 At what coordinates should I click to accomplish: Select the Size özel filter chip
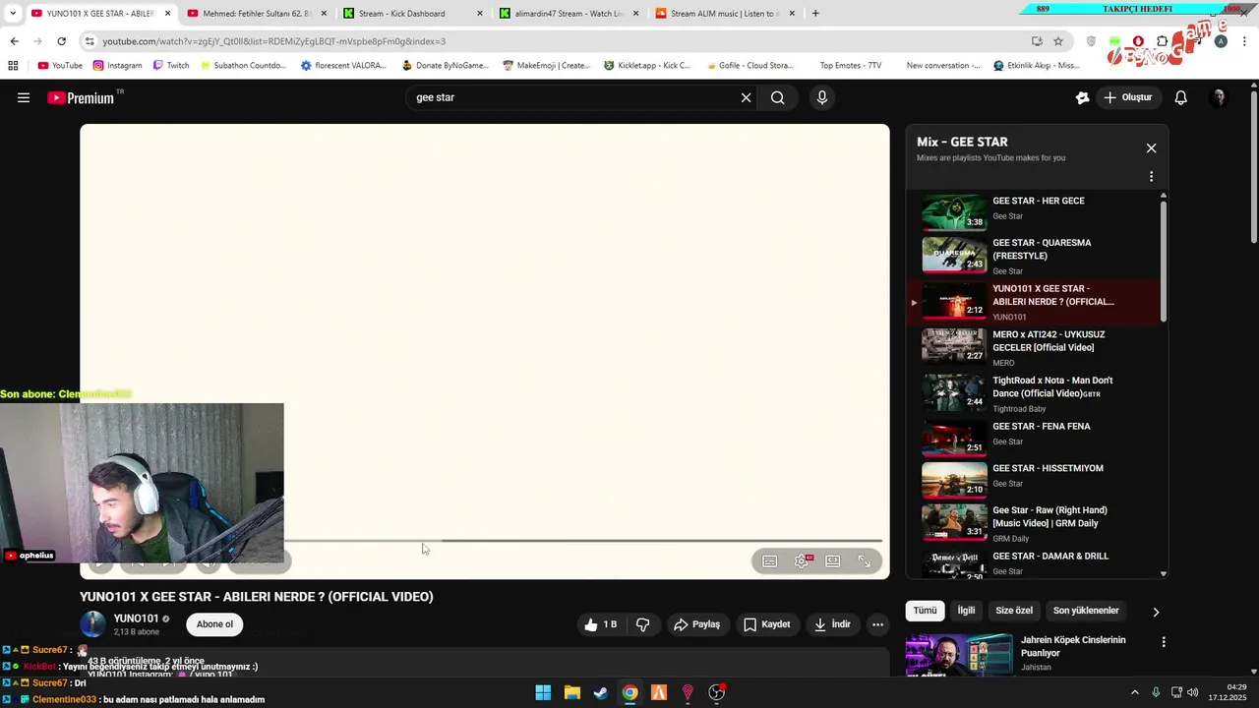point(1014,611)
